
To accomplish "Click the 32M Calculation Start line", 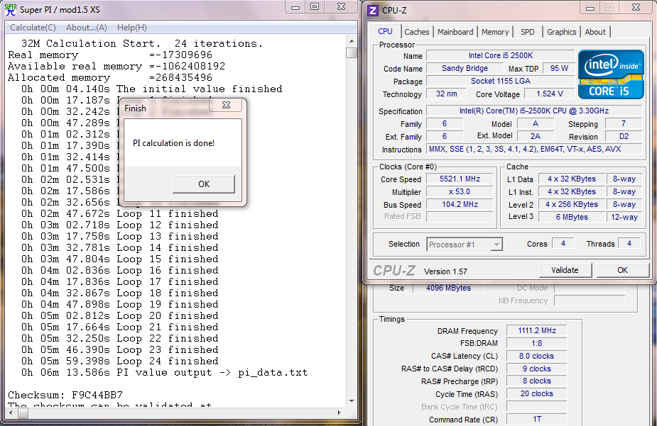I will tap(142, 43).
